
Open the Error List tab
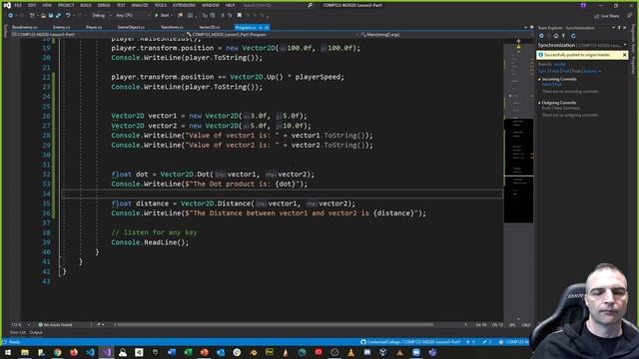tap(18, 332)
